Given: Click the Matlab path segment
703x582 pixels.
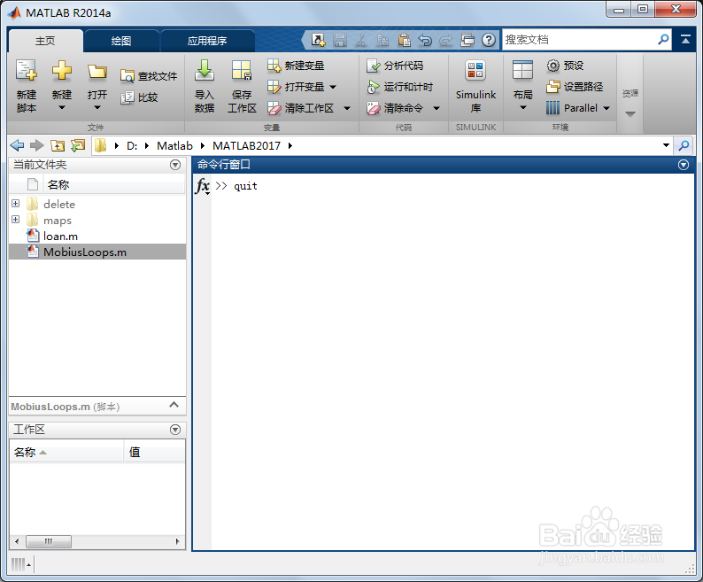Looking at the screenshot, I should point(174,146).
